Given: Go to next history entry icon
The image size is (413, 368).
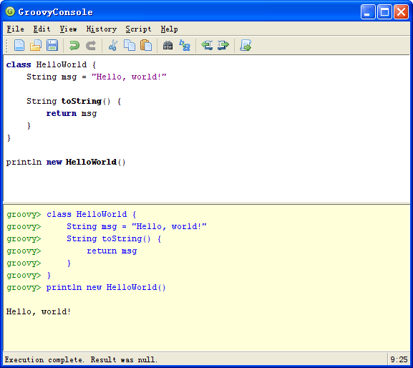Looking at the screenshot, I should click(223, 45).
